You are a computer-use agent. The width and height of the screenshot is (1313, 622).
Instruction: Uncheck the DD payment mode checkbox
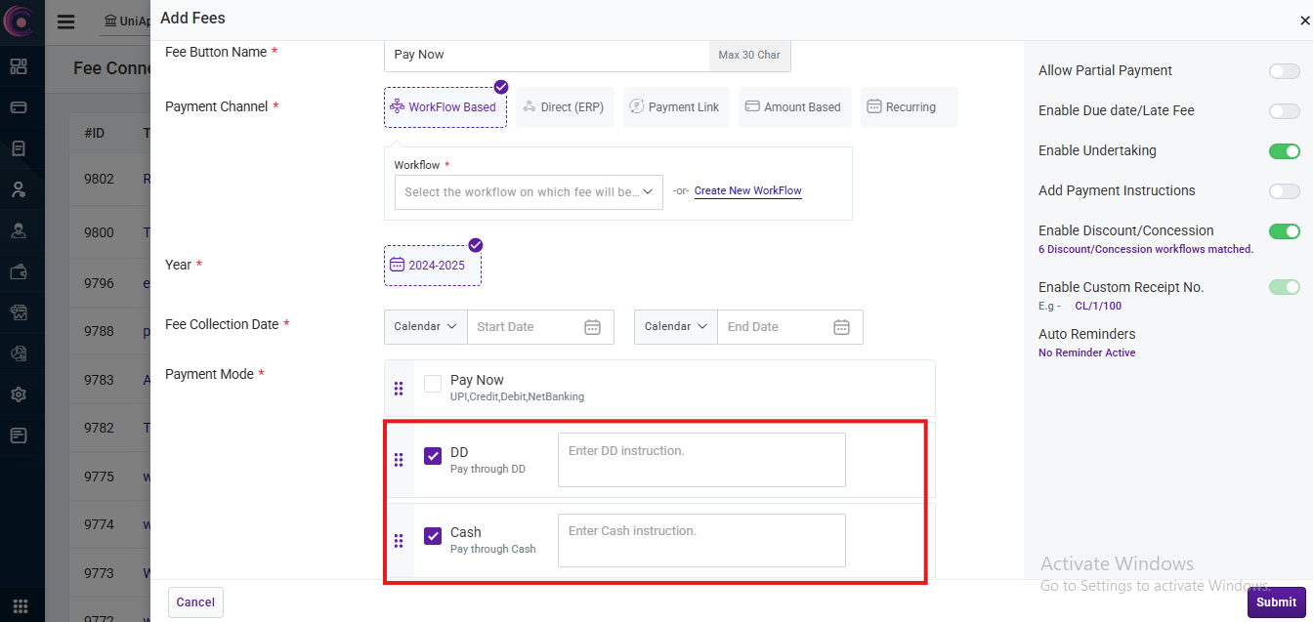tap(433, 456)
